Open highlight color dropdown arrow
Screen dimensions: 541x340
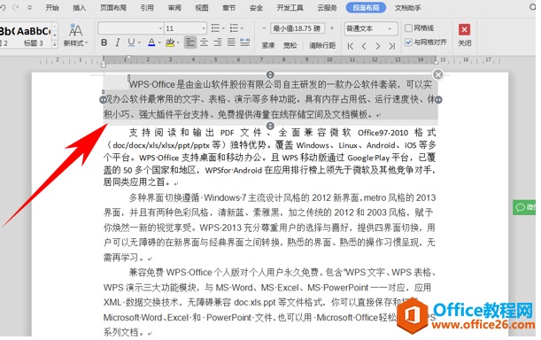[178, 42]
